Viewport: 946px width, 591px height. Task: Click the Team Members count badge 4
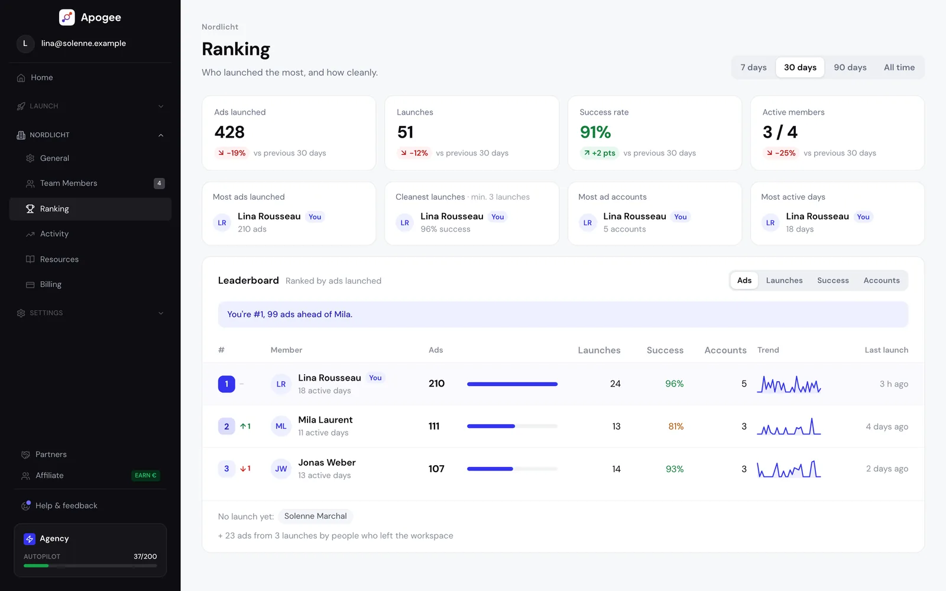coord(159,184)
